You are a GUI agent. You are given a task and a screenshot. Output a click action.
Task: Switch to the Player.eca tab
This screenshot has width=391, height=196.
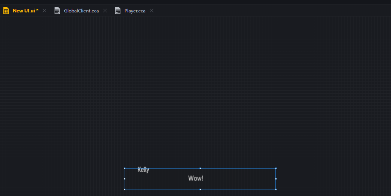point(135,11)
